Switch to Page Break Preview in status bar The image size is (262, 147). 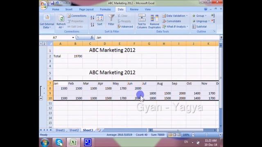179,135
